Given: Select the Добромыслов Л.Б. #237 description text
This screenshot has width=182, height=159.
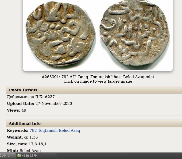Looking at the screenshot, I should pos(31,97).
